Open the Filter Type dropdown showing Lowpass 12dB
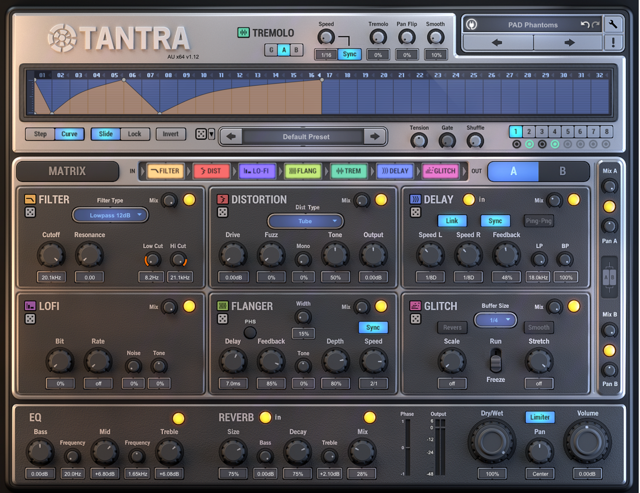The width and height of the screenshot is (640, 493). 110,215
